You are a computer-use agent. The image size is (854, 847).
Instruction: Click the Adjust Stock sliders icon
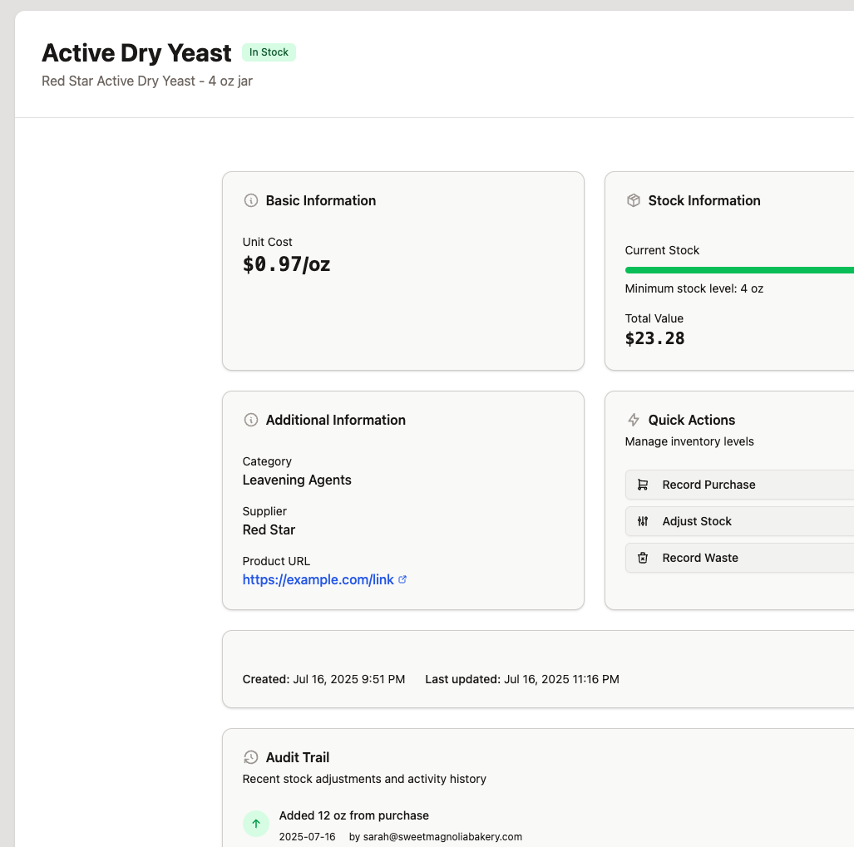tap(643, 521)
